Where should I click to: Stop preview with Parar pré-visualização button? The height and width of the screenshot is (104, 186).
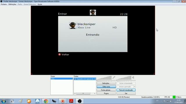126,90
